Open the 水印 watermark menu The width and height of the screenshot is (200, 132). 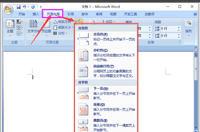point(108,22)
